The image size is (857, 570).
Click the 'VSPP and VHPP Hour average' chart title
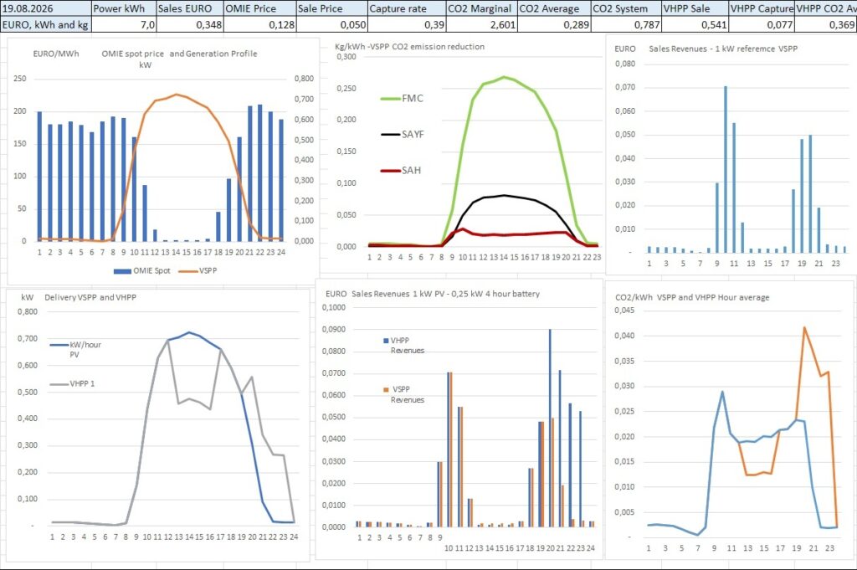713,297
